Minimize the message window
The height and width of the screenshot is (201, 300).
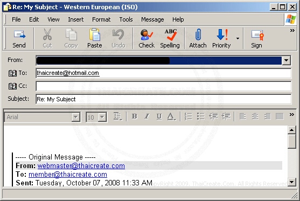274,7
